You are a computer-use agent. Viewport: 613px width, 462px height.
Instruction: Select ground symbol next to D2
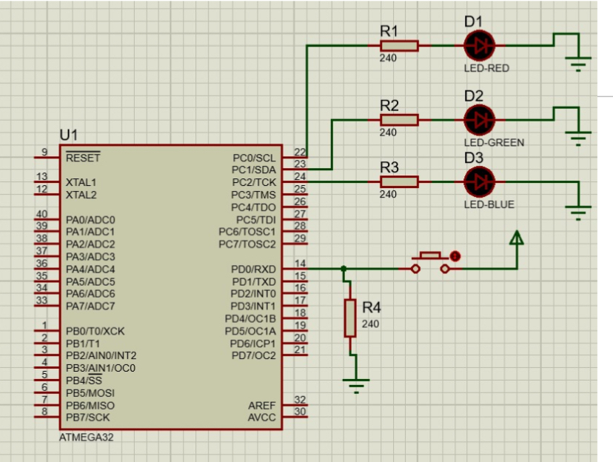click(578, 138)
